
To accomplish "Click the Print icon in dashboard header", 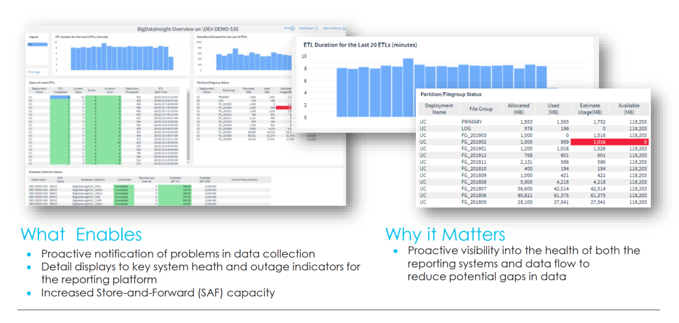I will 289,28.
